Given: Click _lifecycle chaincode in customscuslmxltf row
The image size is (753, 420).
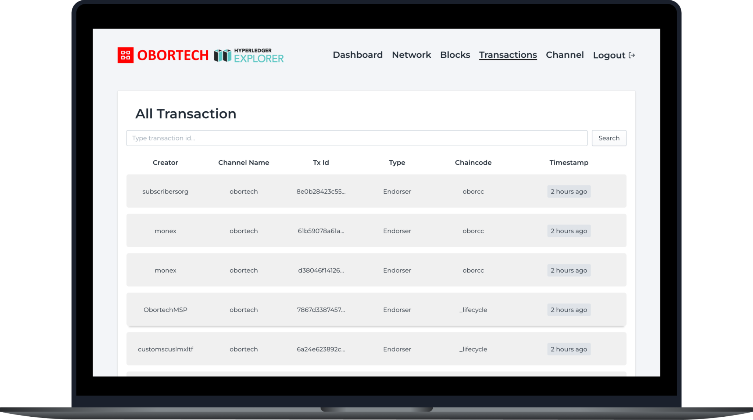Looking at the screenshot, I should click(473, 349).
